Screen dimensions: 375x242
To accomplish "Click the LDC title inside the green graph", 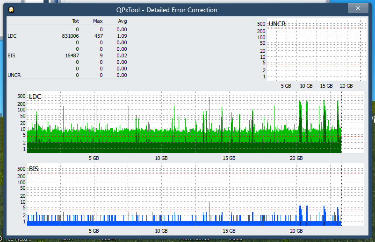I will 35,97.
